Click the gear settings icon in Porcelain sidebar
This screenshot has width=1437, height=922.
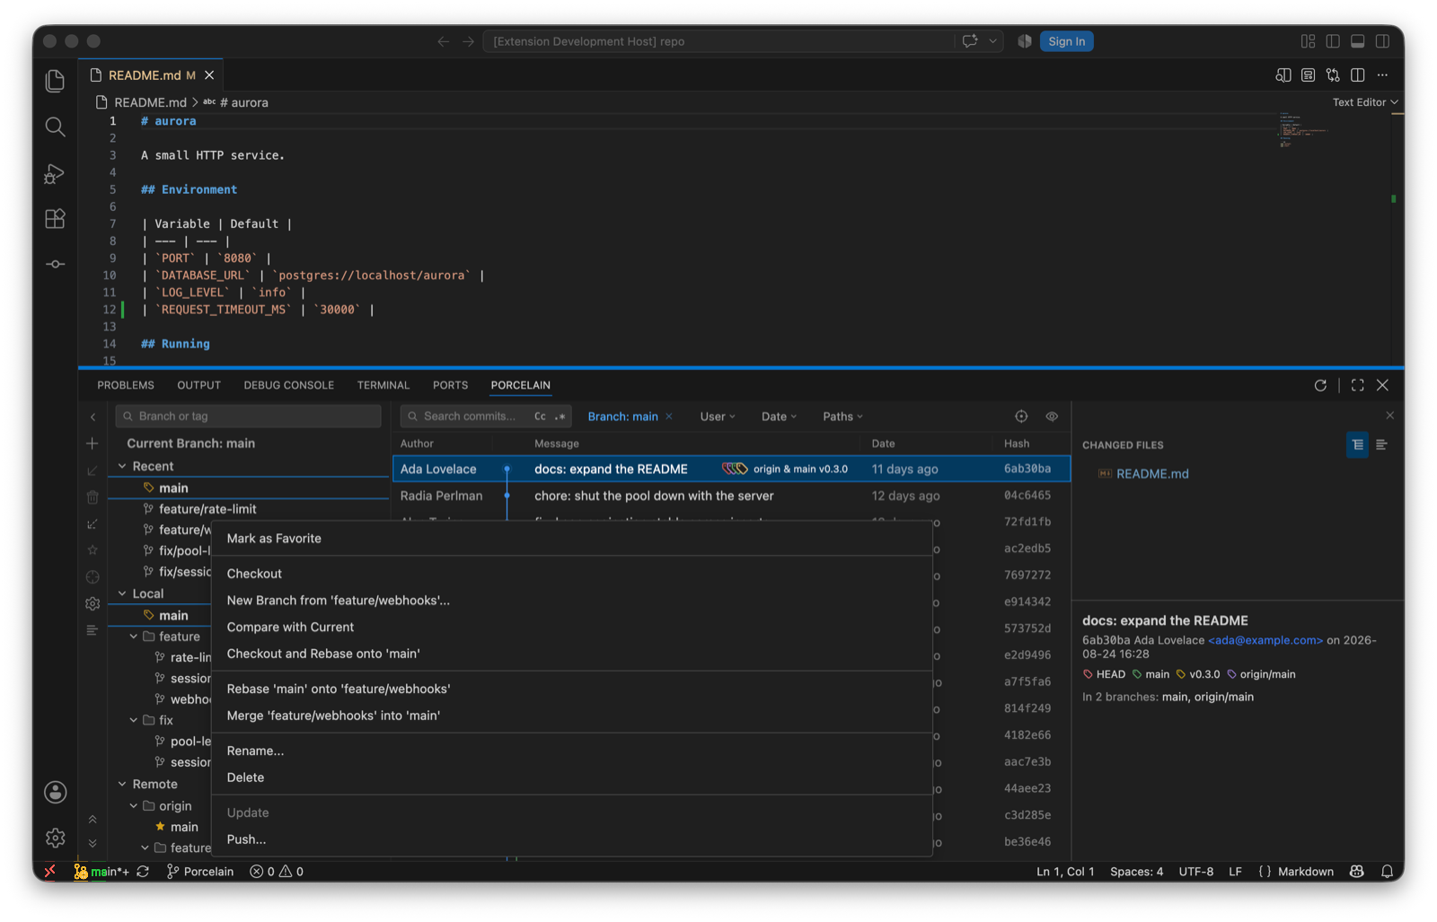point(93,603)
